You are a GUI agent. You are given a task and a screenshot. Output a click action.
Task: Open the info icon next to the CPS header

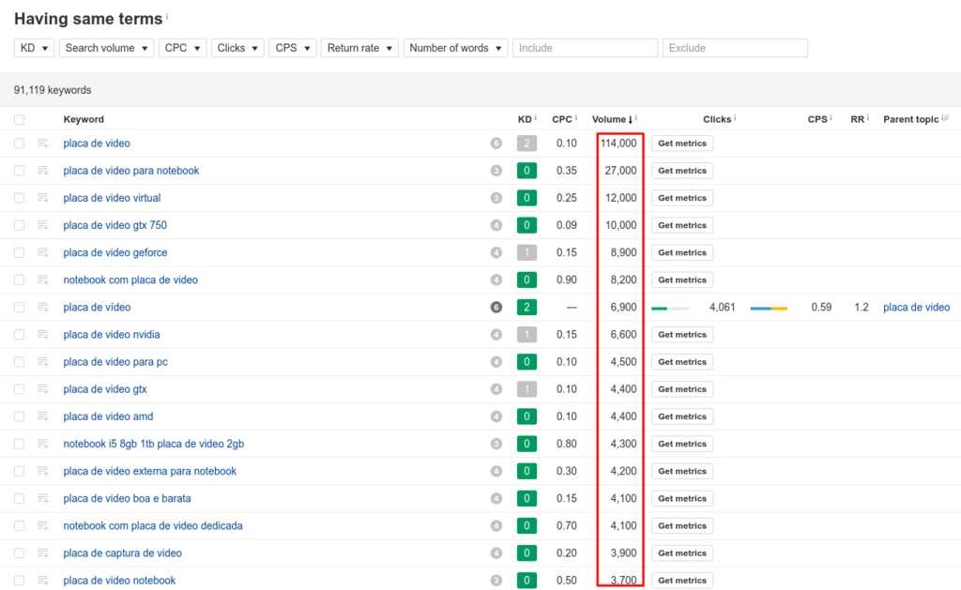pos(831,117)
